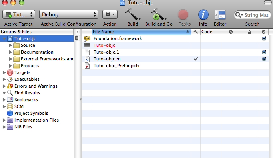Select the Tuto-objc project icon in sidebar

point(10,38)
